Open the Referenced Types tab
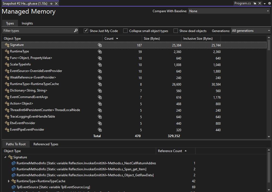This screenshot has width=272, height=192. tap(45, 144)
